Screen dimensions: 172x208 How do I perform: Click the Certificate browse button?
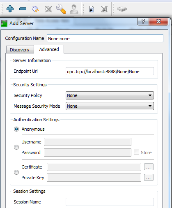pos(149,167)
